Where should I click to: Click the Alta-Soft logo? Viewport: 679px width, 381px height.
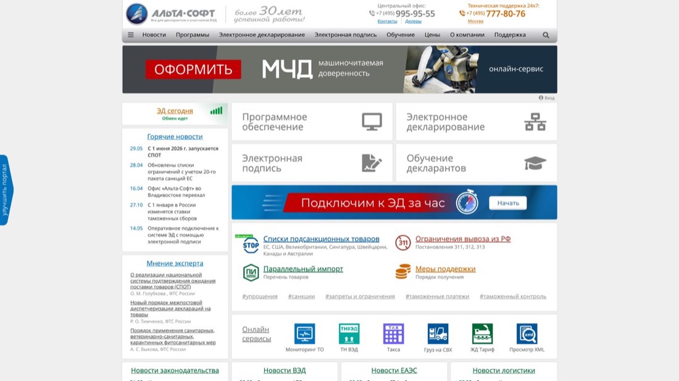coord(172,14)
